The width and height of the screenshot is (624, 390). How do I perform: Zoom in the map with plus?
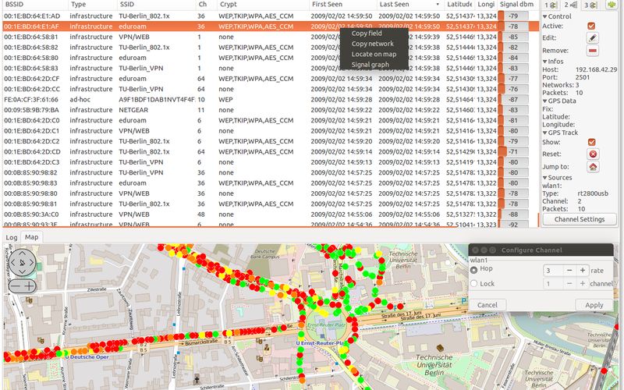(x=29, y=285)
